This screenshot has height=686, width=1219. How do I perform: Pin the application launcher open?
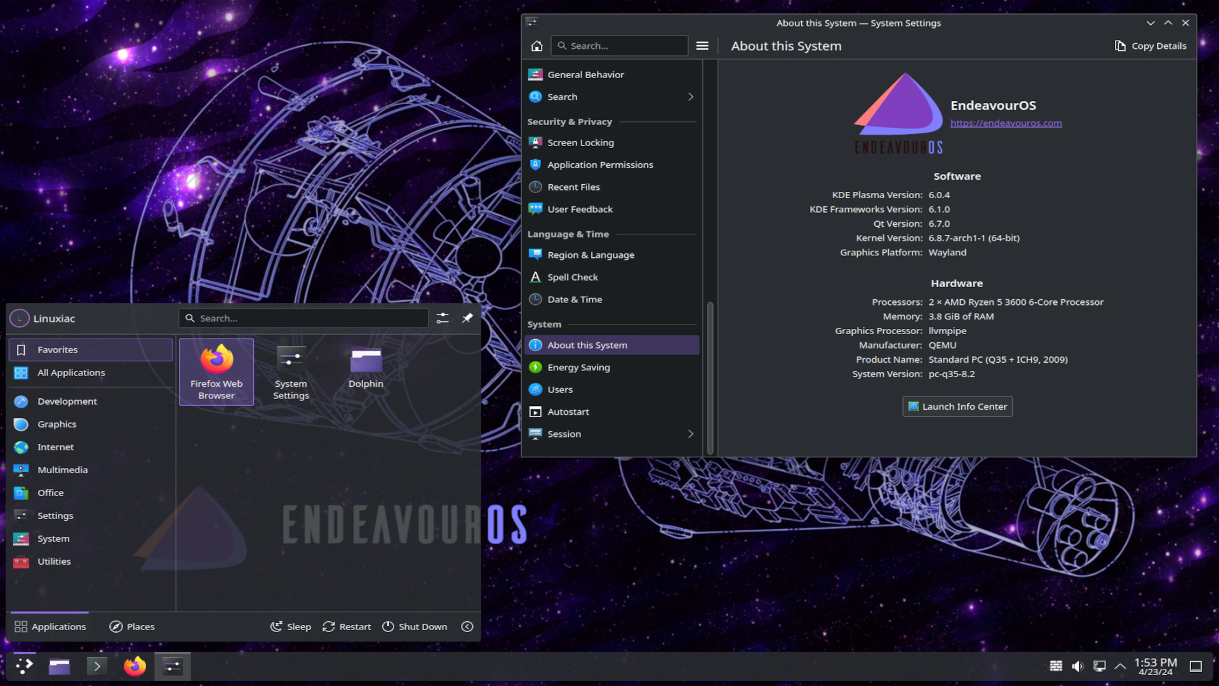tap(467, 318)
